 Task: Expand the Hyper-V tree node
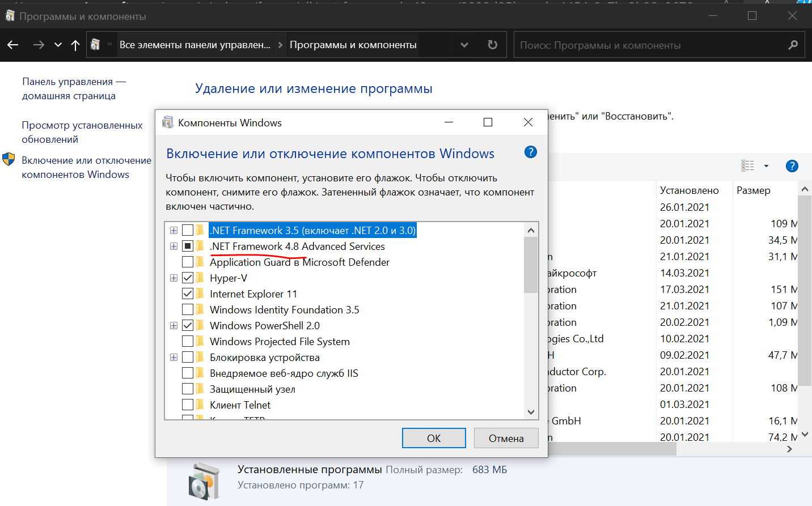tap(174, 278)
